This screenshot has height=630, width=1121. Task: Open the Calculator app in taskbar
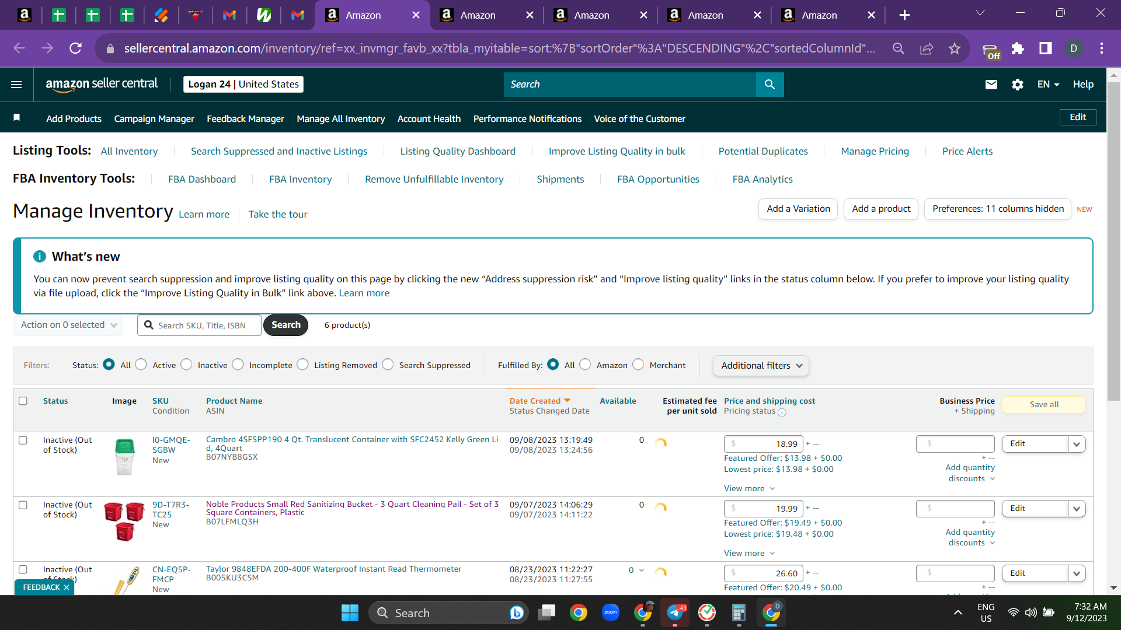pyautogui.click(x=739, y=613)
